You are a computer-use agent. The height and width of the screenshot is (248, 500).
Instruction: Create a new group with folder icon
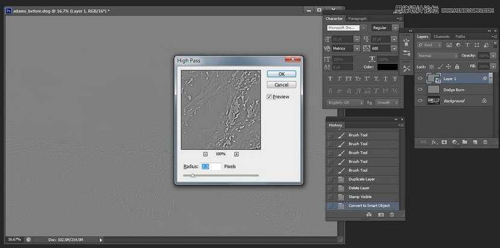coord(464,142)
